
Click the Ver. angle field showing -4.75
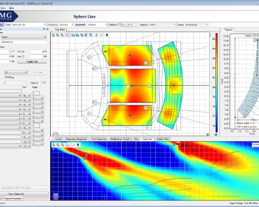tap(38, 52)
